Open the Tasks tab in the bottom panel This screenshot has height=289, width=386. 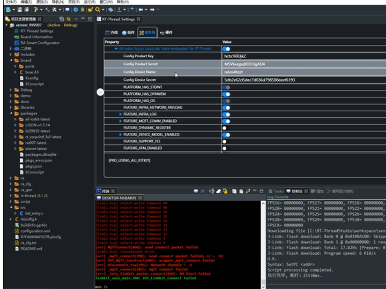(x=277, y=191)
